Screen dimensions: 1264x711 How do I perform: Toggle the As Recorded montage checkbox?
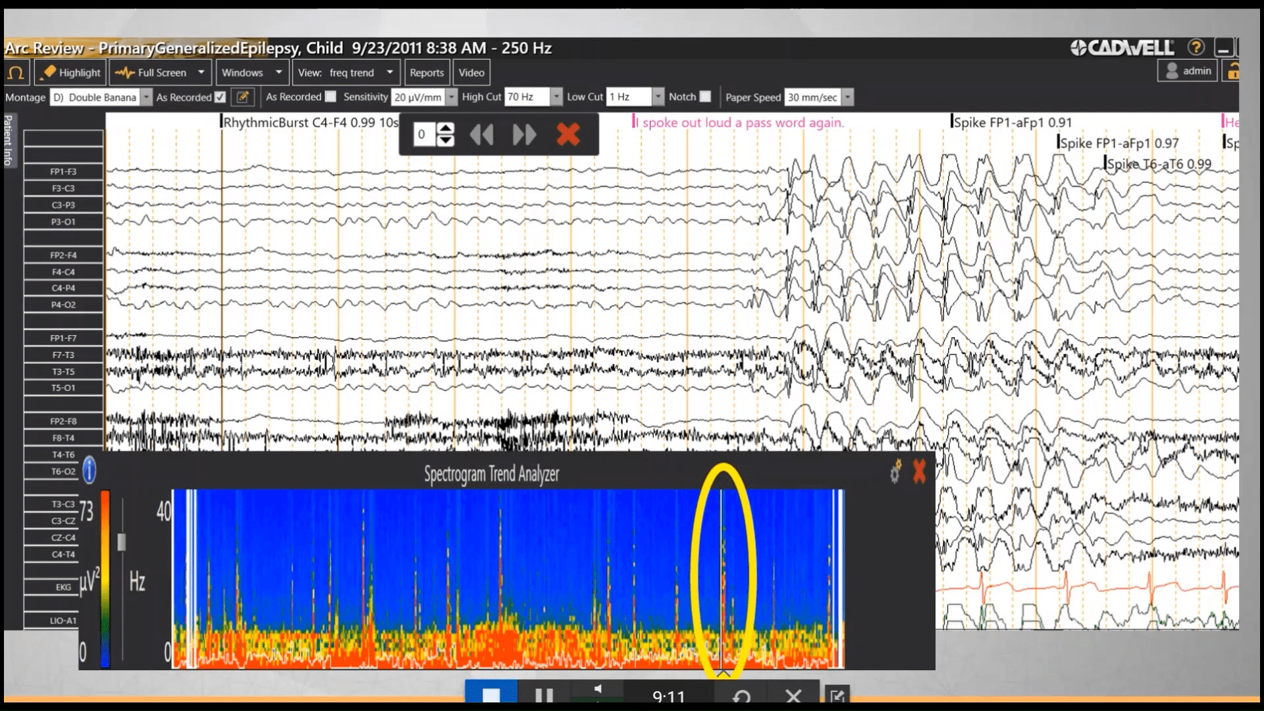point(219,97)
